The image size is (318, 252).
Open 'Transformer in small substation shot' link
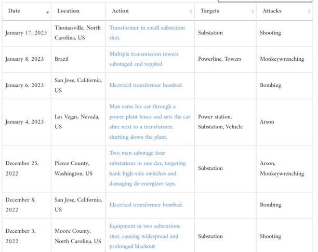pos(147,33)
